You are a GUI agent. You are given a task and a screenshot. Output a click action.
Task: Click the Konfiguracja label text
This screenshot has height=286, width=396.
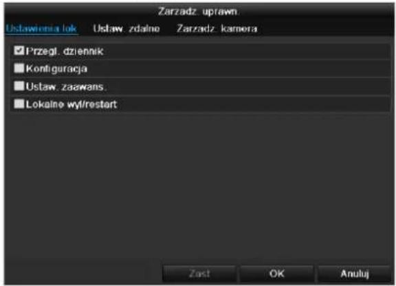56,69
